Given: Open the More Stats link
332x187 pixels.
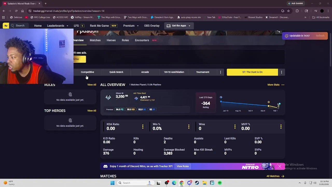Looking at the screenshot, I should click(x=273, y=85).
